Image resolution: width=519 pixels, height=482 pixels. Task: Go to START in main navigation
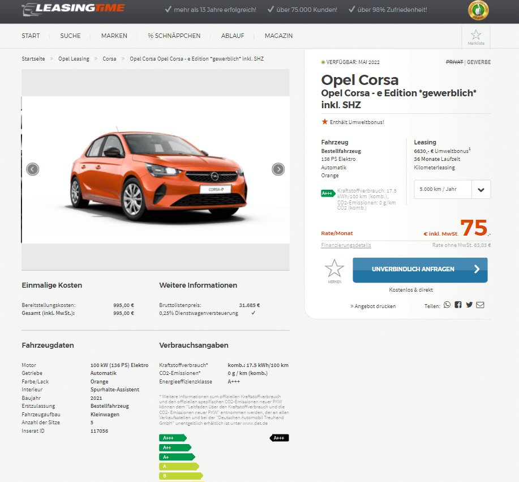(31, 36)
